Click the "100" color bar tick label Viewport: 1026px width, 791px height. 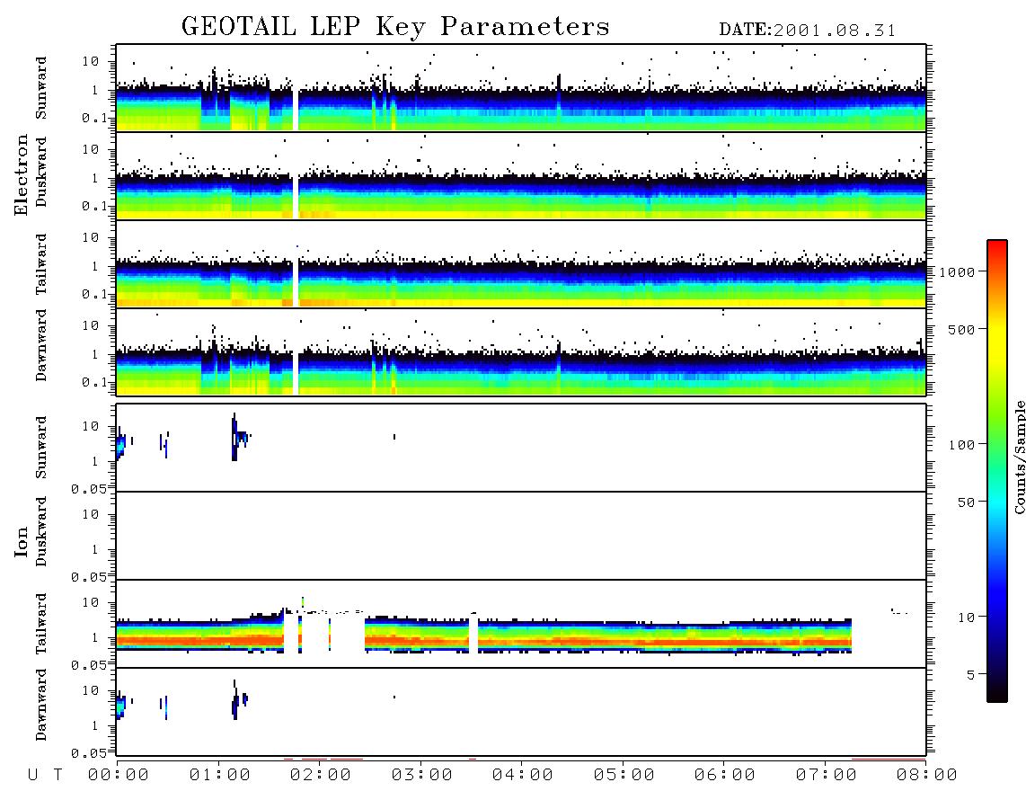(x=961, y=445)
